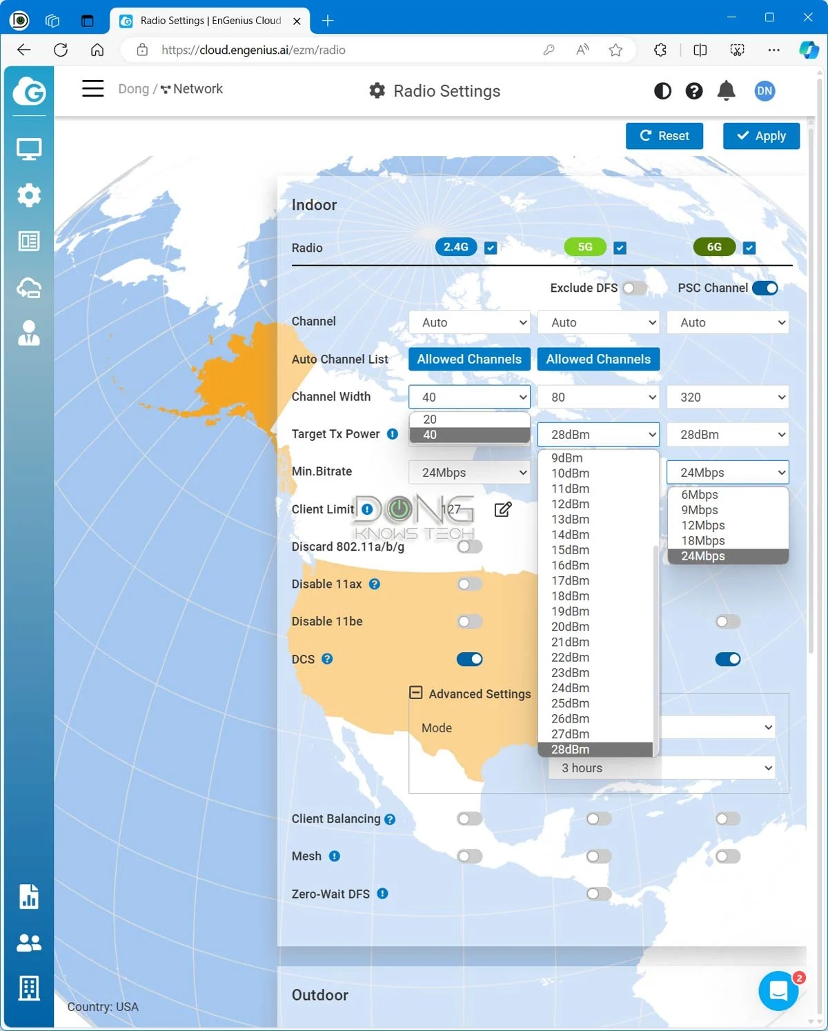Uncheck the 5G radio checkbox
This screenshot has width=828, height=1031.
click(x=620, y=248)
